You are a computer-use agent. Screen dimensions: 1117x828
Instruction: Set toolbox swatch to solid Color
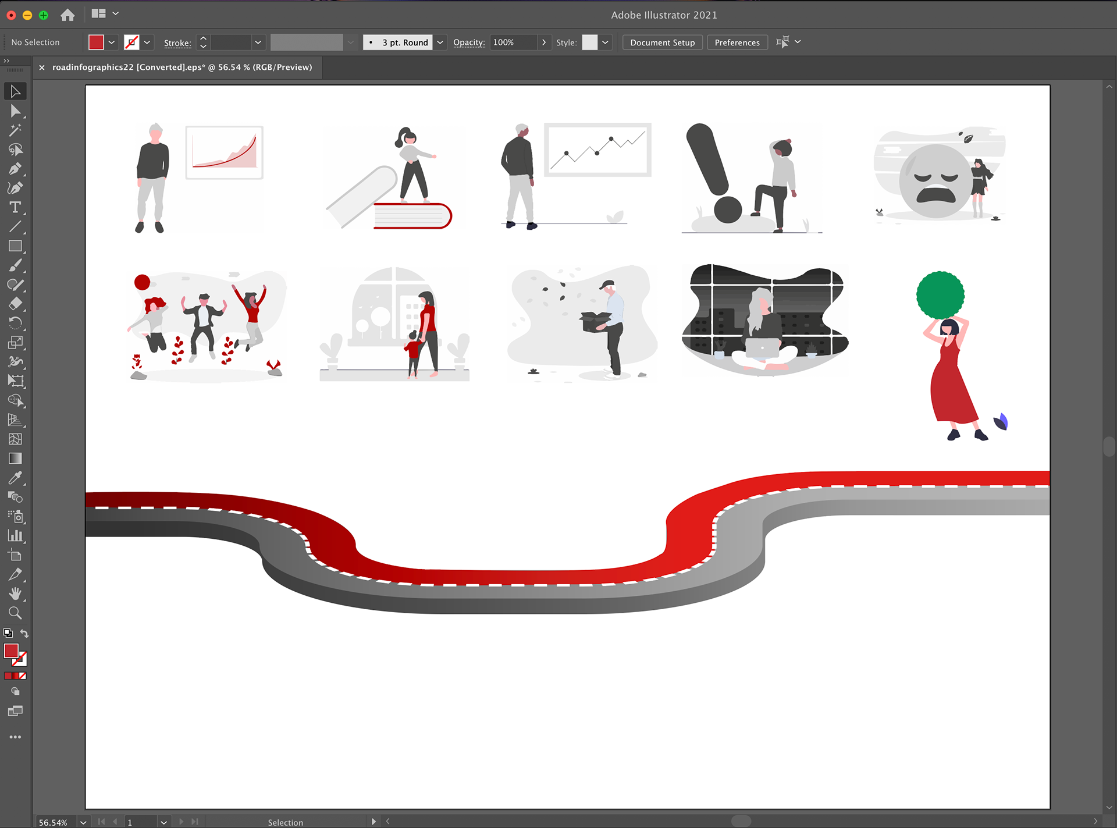pos(8,676)
